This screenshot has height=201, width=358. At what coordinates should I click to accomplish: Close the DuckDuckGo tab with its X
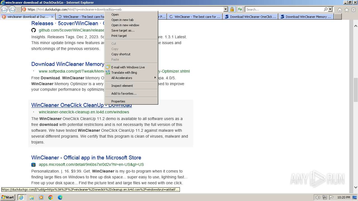pyautogui.click(x=52, y=17)
